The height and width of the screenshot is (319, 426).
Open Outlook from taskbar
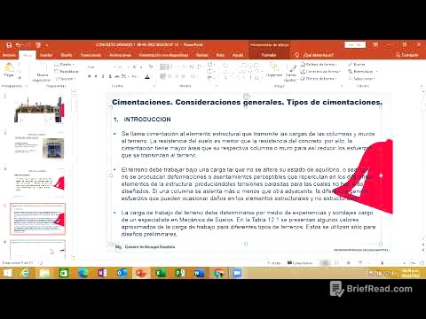click(122, 273)
